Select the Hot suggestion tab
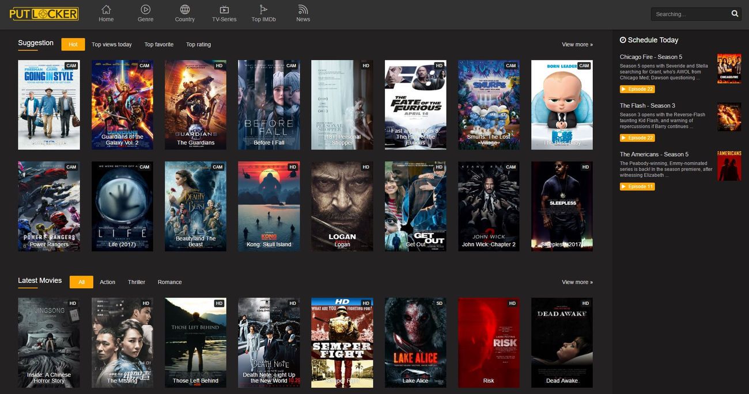The image size is (749, 394). coord(73,44)
